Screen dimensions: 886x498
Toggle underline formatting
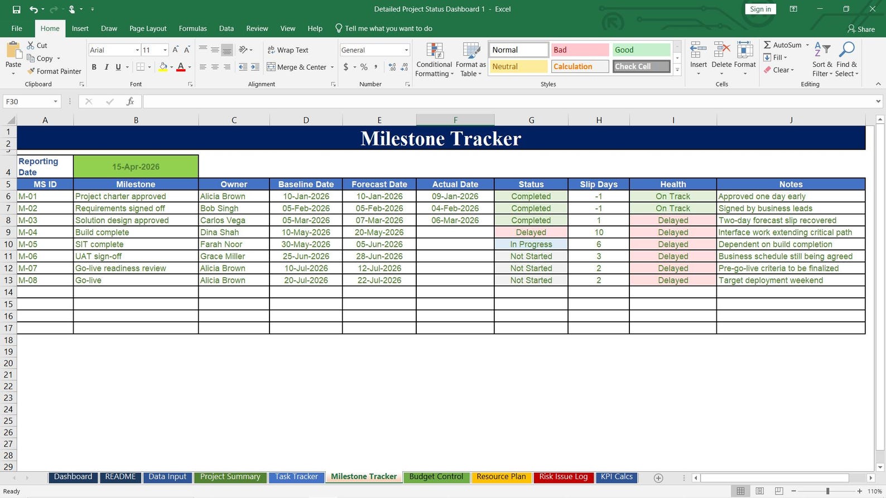point(118,67)
